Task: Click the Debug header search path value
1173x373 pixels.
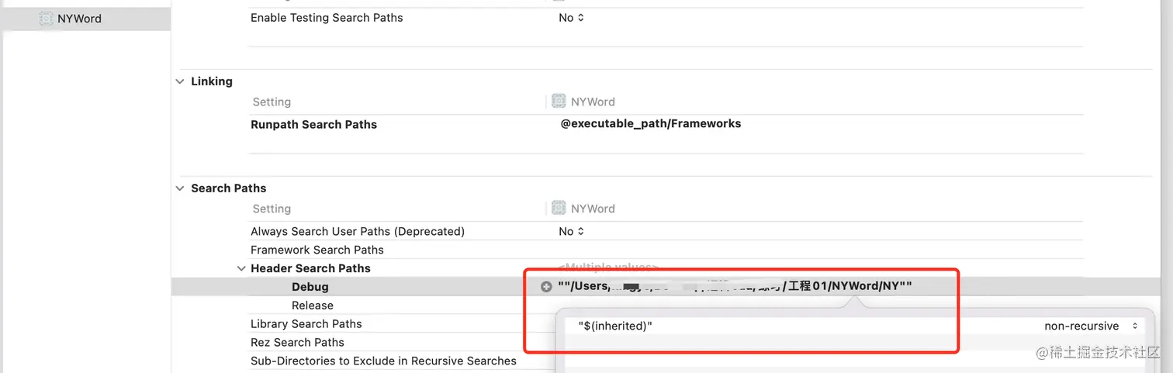Action: 734,287
